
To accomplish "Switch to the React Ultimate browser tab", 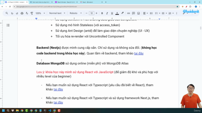I will [x=66, y=2].
